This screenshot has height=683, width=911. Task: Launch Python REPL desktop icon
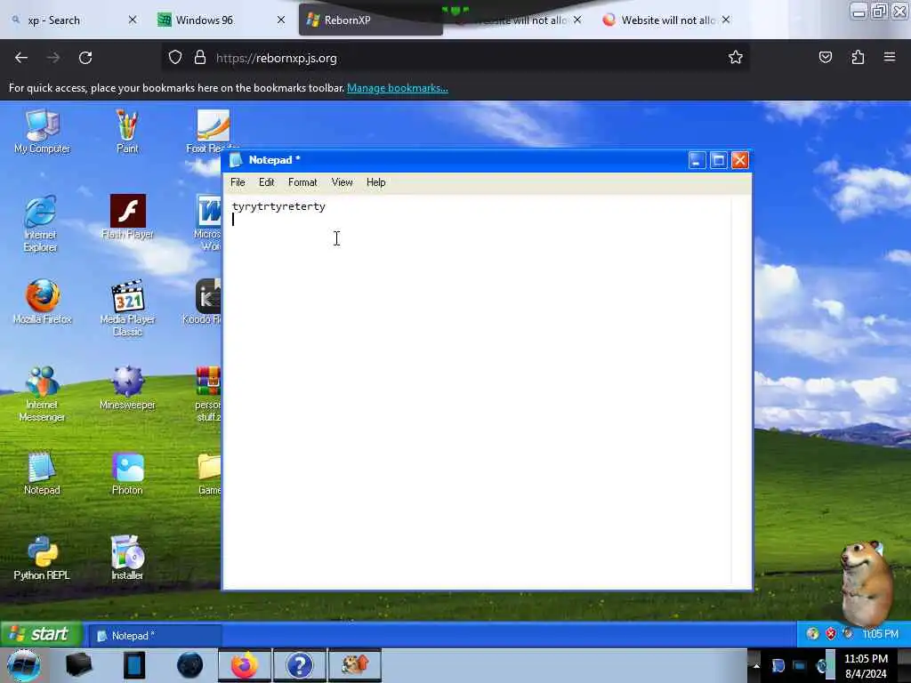coord(42,558)
